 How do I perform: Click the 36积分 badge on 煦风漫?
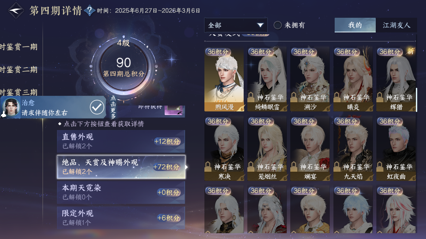[218, 52]
